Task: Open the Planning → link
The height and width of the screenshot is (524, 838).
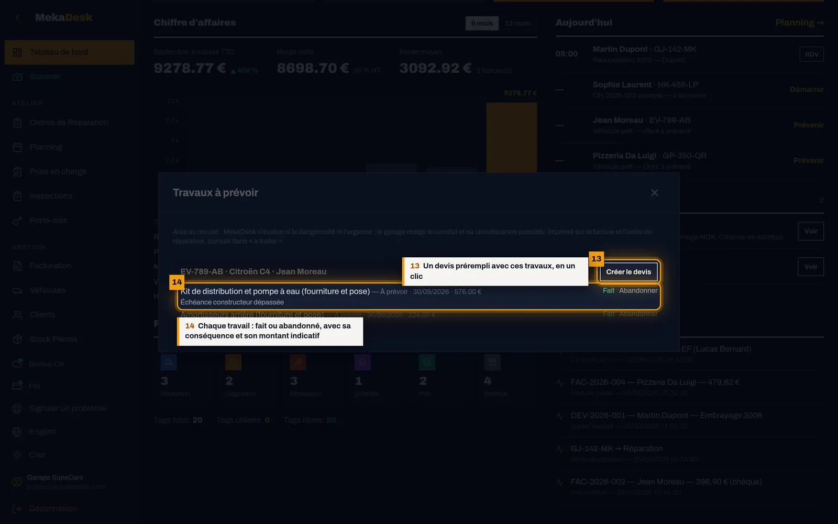Action: (x=799, y=23)
